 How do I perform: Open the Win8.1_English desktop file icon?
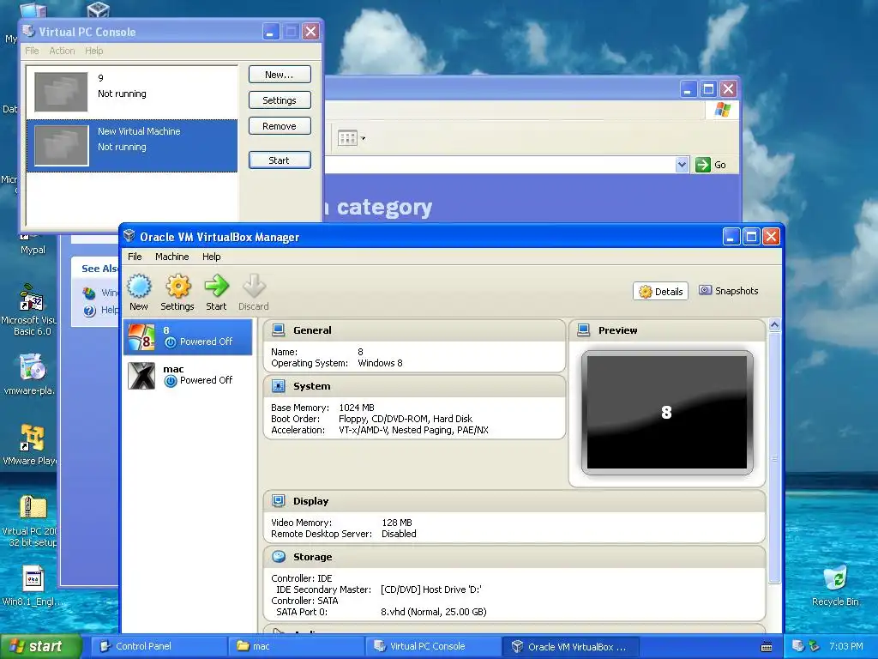pyautogui.click(x=33, y=585)
